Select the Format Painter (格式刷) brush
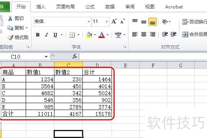 pyautogui.click(x=10, y=38)
